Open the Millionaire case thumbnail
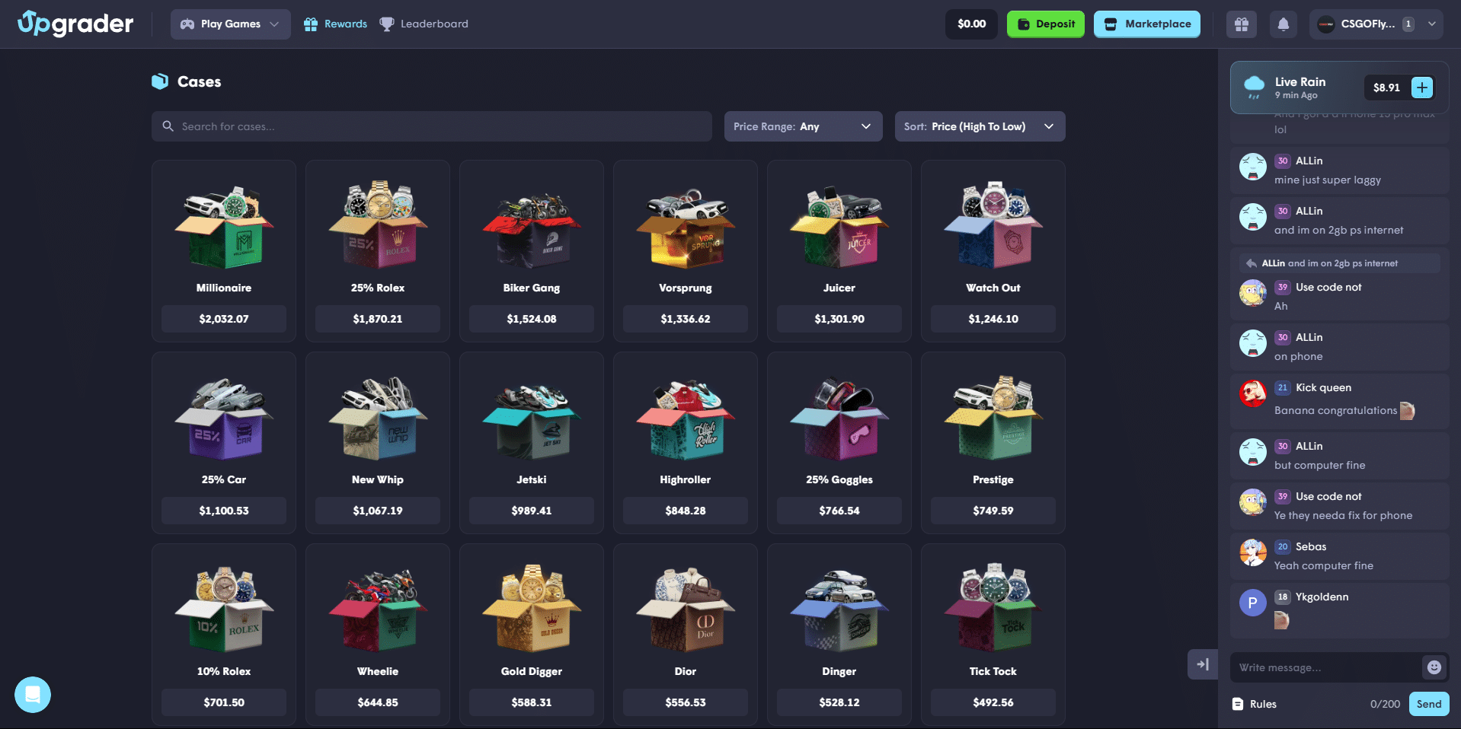Viewport: 1461px width, 729px height. [224, 227]
